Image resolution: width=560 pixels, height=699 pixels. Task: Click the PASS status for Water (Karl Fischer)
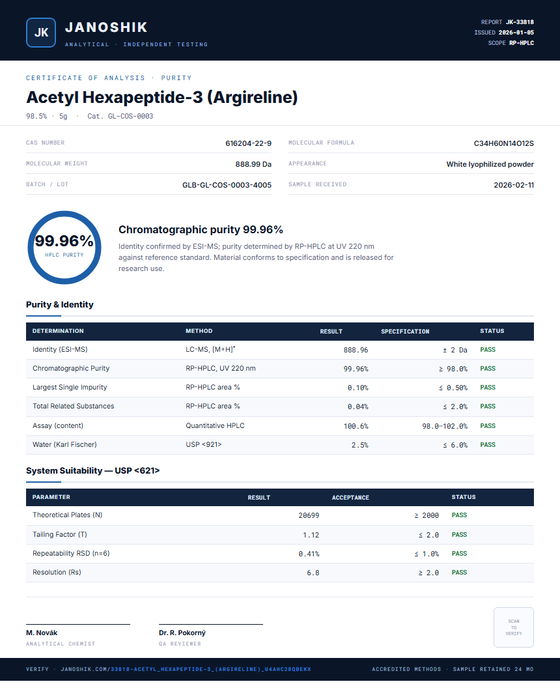tap(487, 444)
